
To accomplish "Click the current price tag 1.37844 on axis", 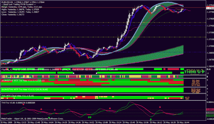I will (210, 8).
